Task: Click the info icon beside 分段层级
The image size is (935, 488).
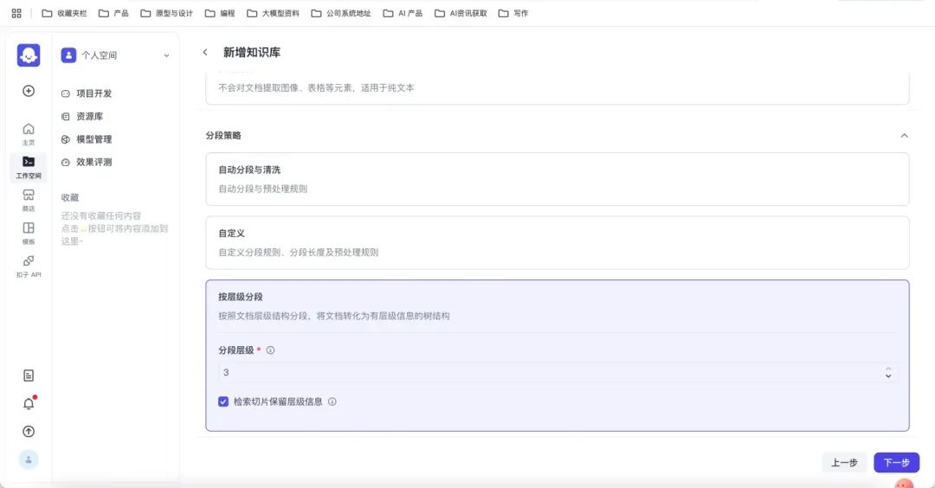Action: click(270, 350)
